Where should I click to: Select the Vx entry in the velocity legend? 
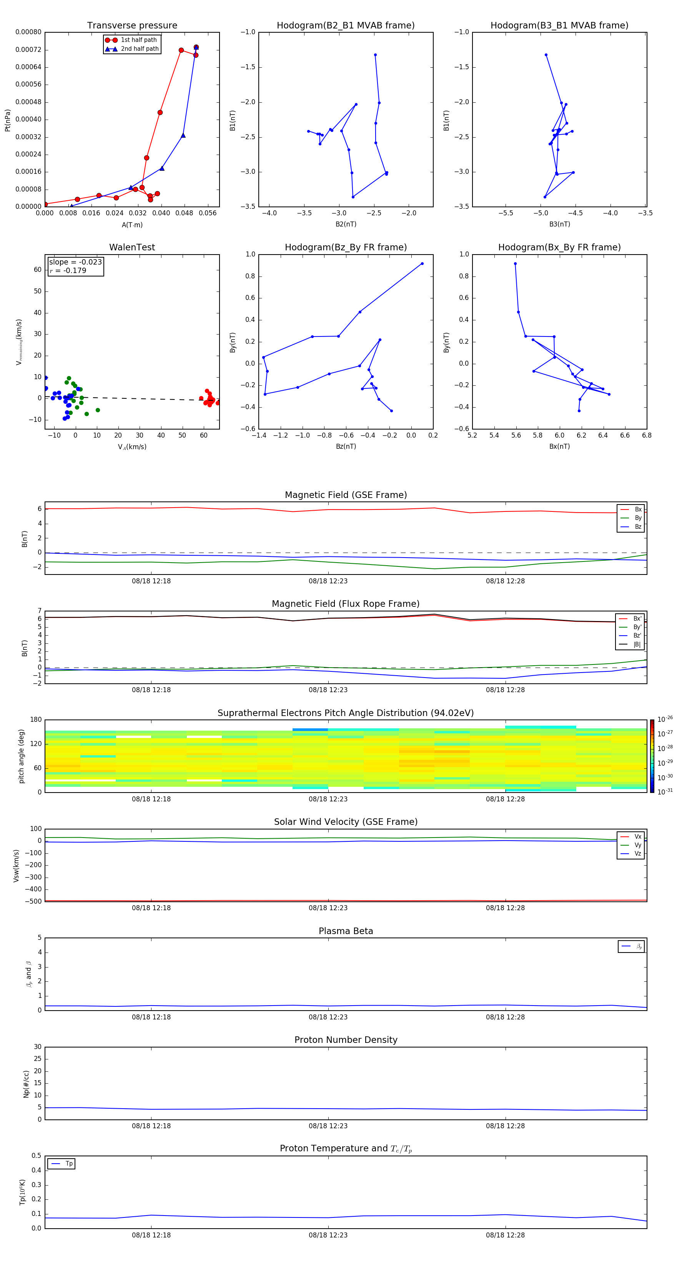pos(631,836)
